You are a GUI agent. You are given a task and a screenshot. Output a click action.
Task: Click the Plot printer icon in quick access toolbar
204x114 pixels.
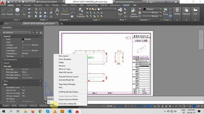tap(23, 2)
